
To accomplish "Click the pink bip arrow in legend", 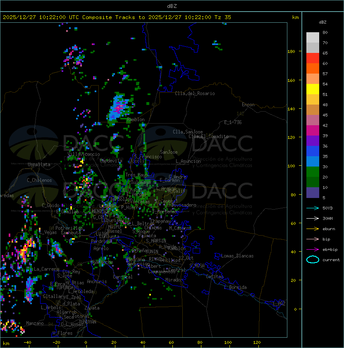I will (x=313, y=239).
